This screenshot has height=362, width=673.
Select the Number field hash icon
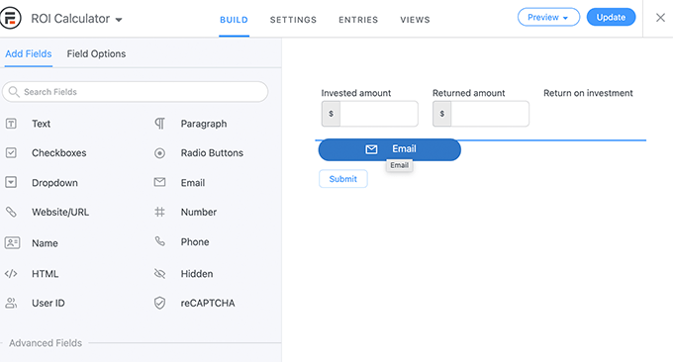click(159, 212)
